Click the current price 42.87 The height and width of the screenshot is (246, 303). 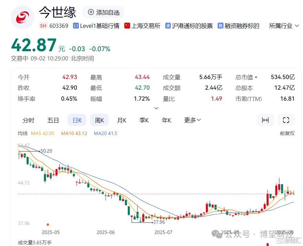pos(34,45)
